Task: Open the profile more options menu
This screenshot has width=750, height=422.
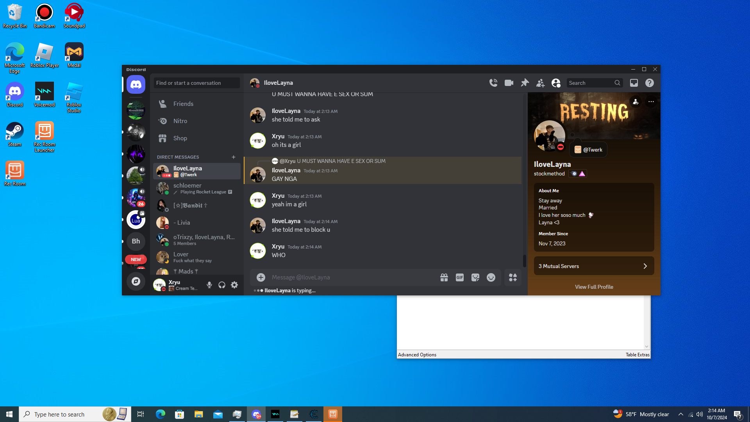Action: pyautogui.click(x=651, y=102)
